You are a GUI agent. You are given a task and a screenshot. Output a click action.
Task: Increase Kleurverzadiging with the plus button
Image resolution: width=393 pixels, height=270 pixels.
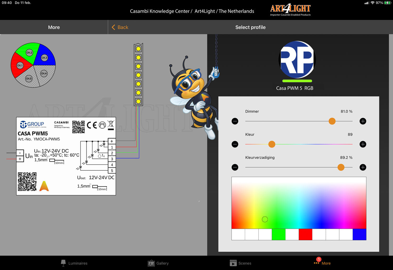363,167
